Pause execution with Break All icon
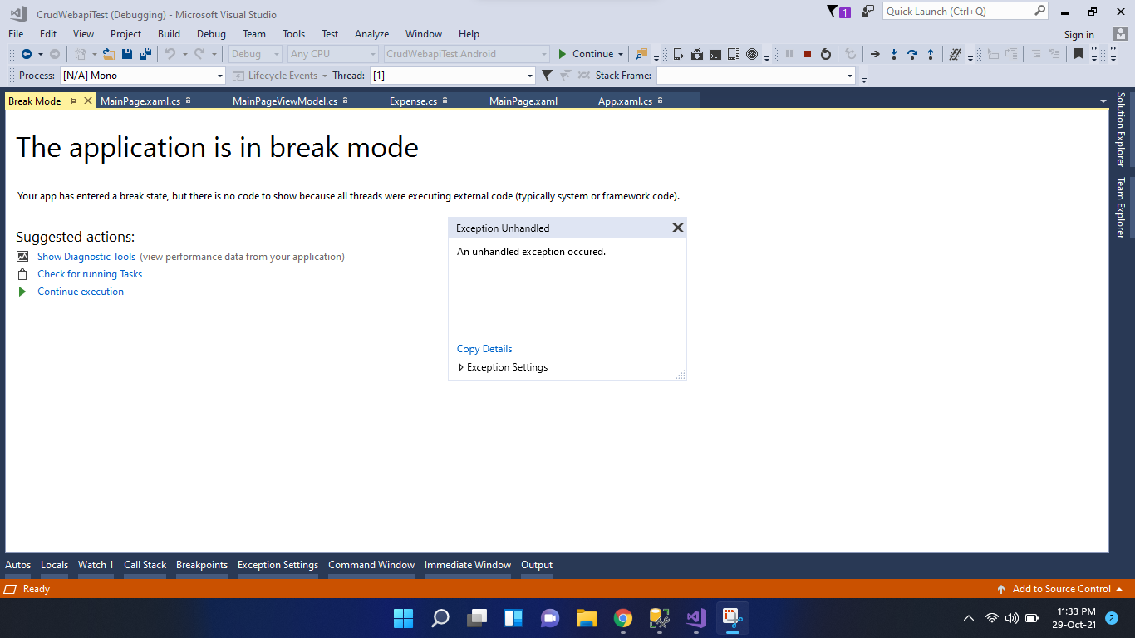 click(788, 53)
